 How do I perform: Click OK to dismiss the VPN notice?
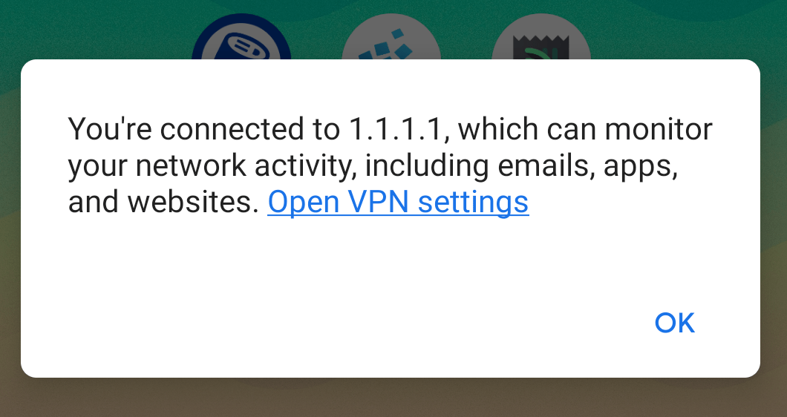pyautogui.click(x=675, y=323)
